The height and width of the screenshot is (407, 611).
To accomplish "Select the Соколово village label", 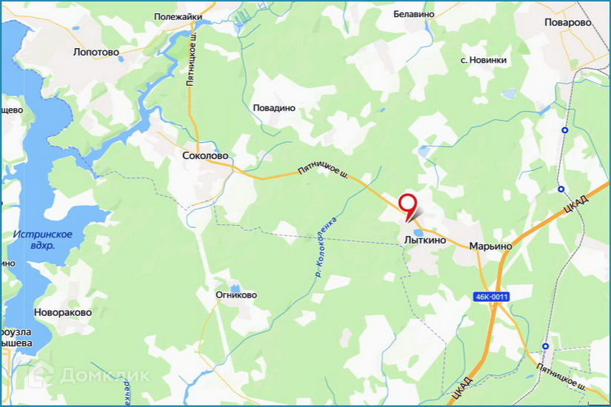I will coord(205,156).
